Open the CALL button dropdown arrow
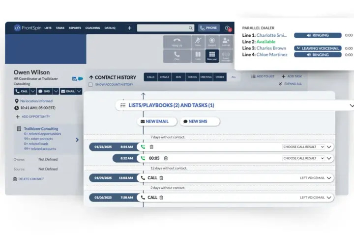This screenshot has width=354, height=245. (33, 91)
